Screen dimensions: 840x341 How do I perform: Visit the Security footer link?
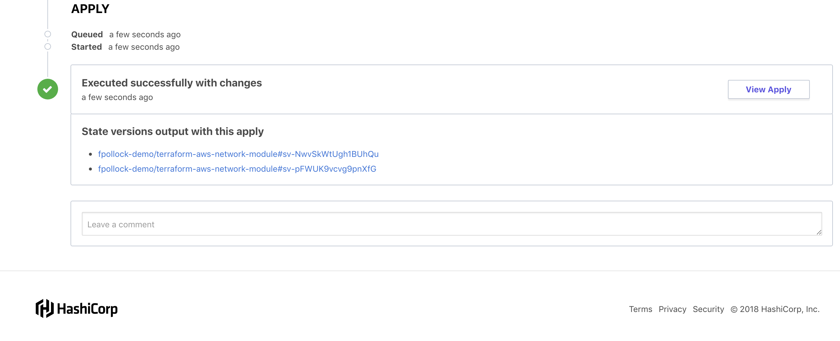pos(708,309)
